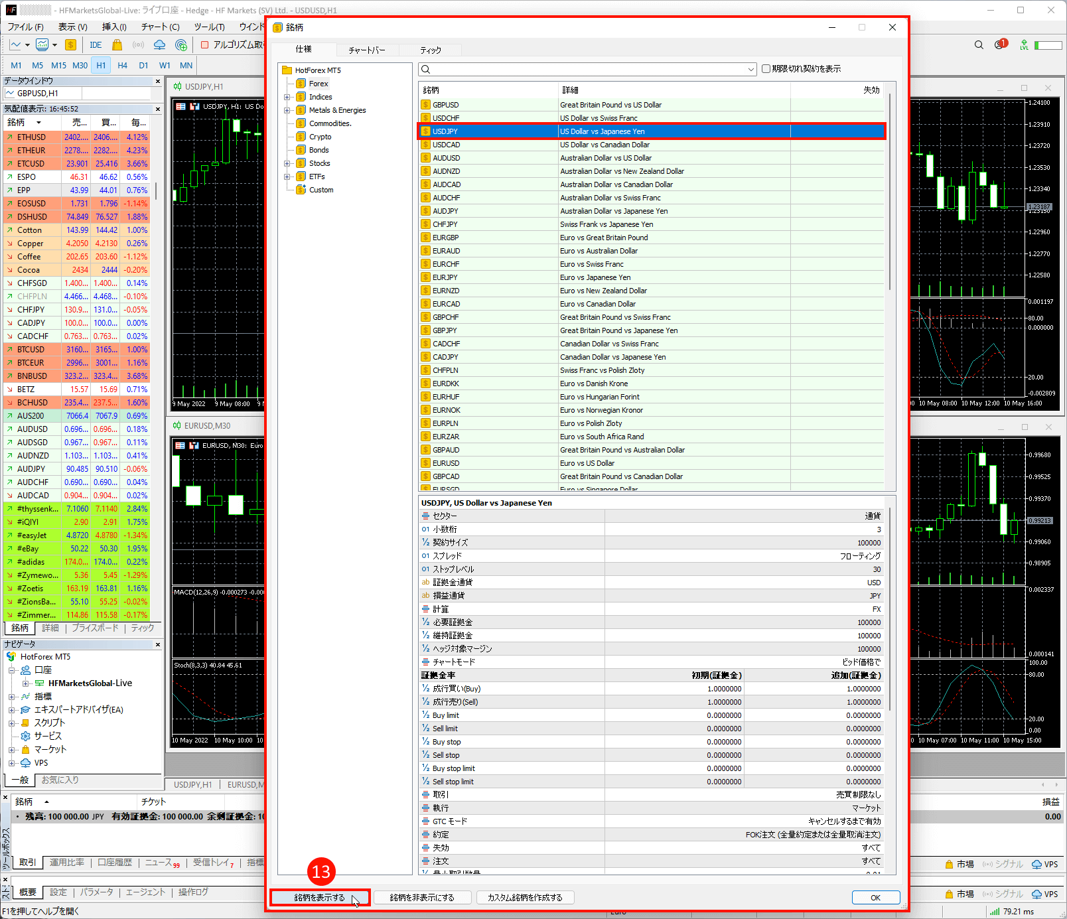Click the 銘柄を非表示にする button
The height and width of the screenshot is (919, 1067).
pos(422,898)
